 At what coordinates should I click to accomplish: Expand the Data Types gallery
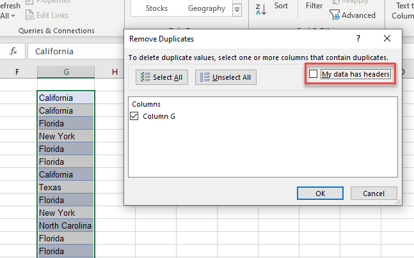pos(237,9)
